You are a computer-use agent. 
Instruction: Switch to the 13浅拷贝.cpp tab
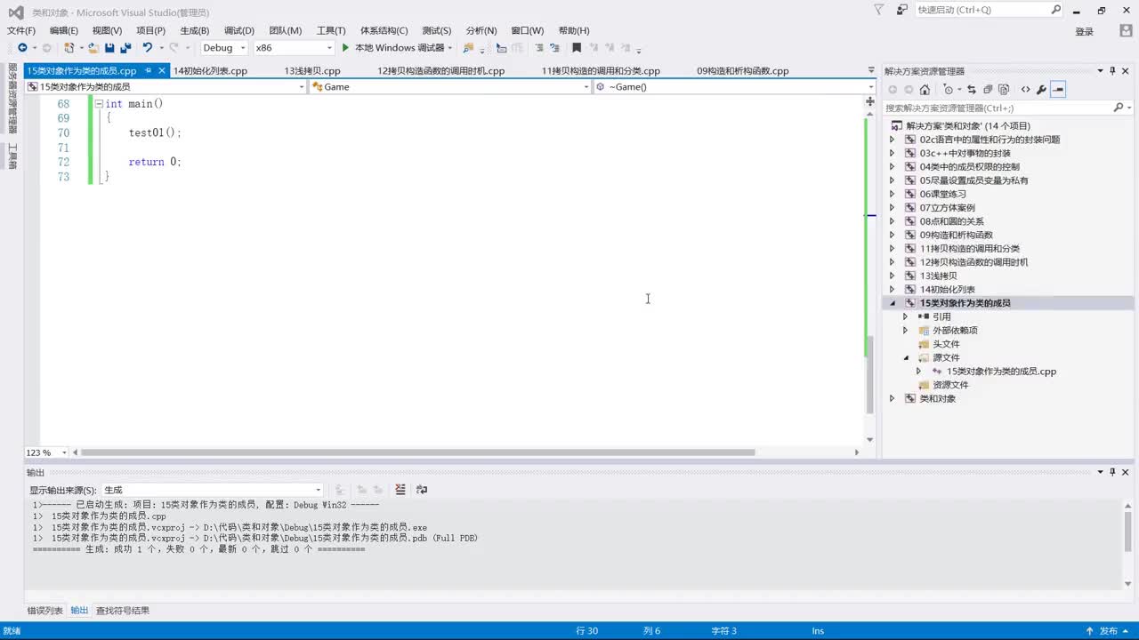(x=312, y=71)
